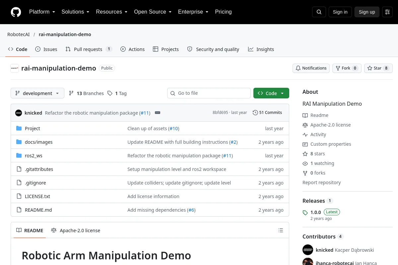View the 1 Tag link
398x265 pixels.
coord(117,93)
